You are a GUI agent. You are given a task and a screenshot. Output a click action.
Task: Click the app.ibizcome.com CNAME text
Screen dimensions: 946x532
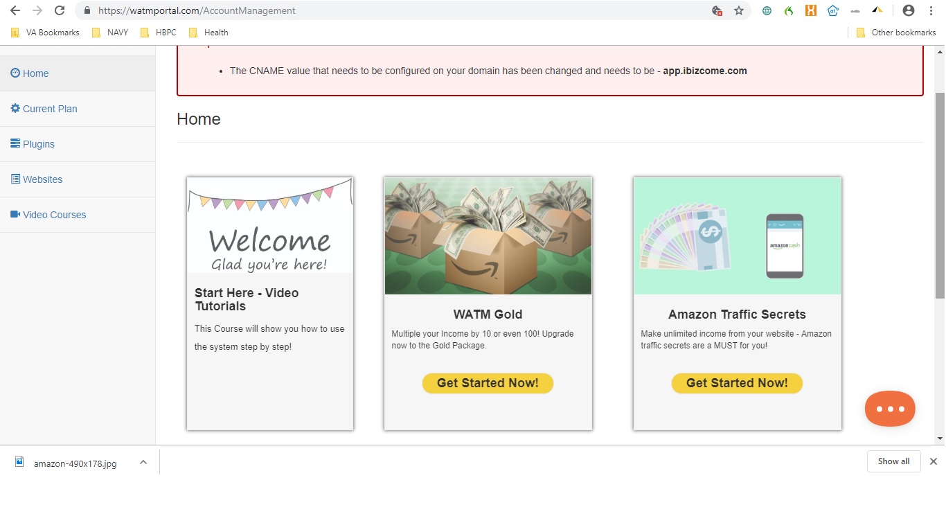coord(705,71)
